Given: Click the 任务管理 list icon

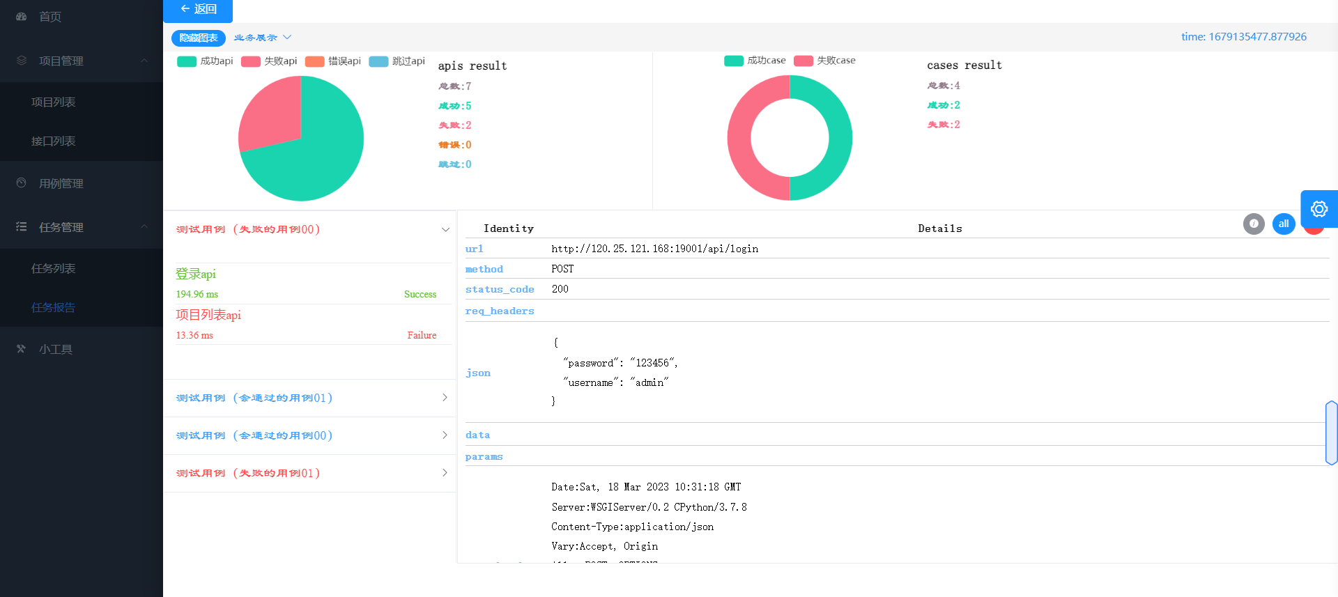Looking at the screenshot, I should point(22,227).
